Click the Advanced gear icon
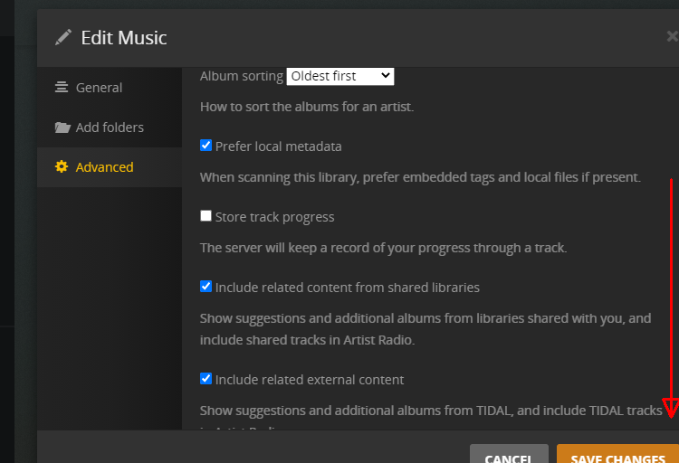Image resolution: width=679 pixels, height=463 pixels. click(62, 167)
